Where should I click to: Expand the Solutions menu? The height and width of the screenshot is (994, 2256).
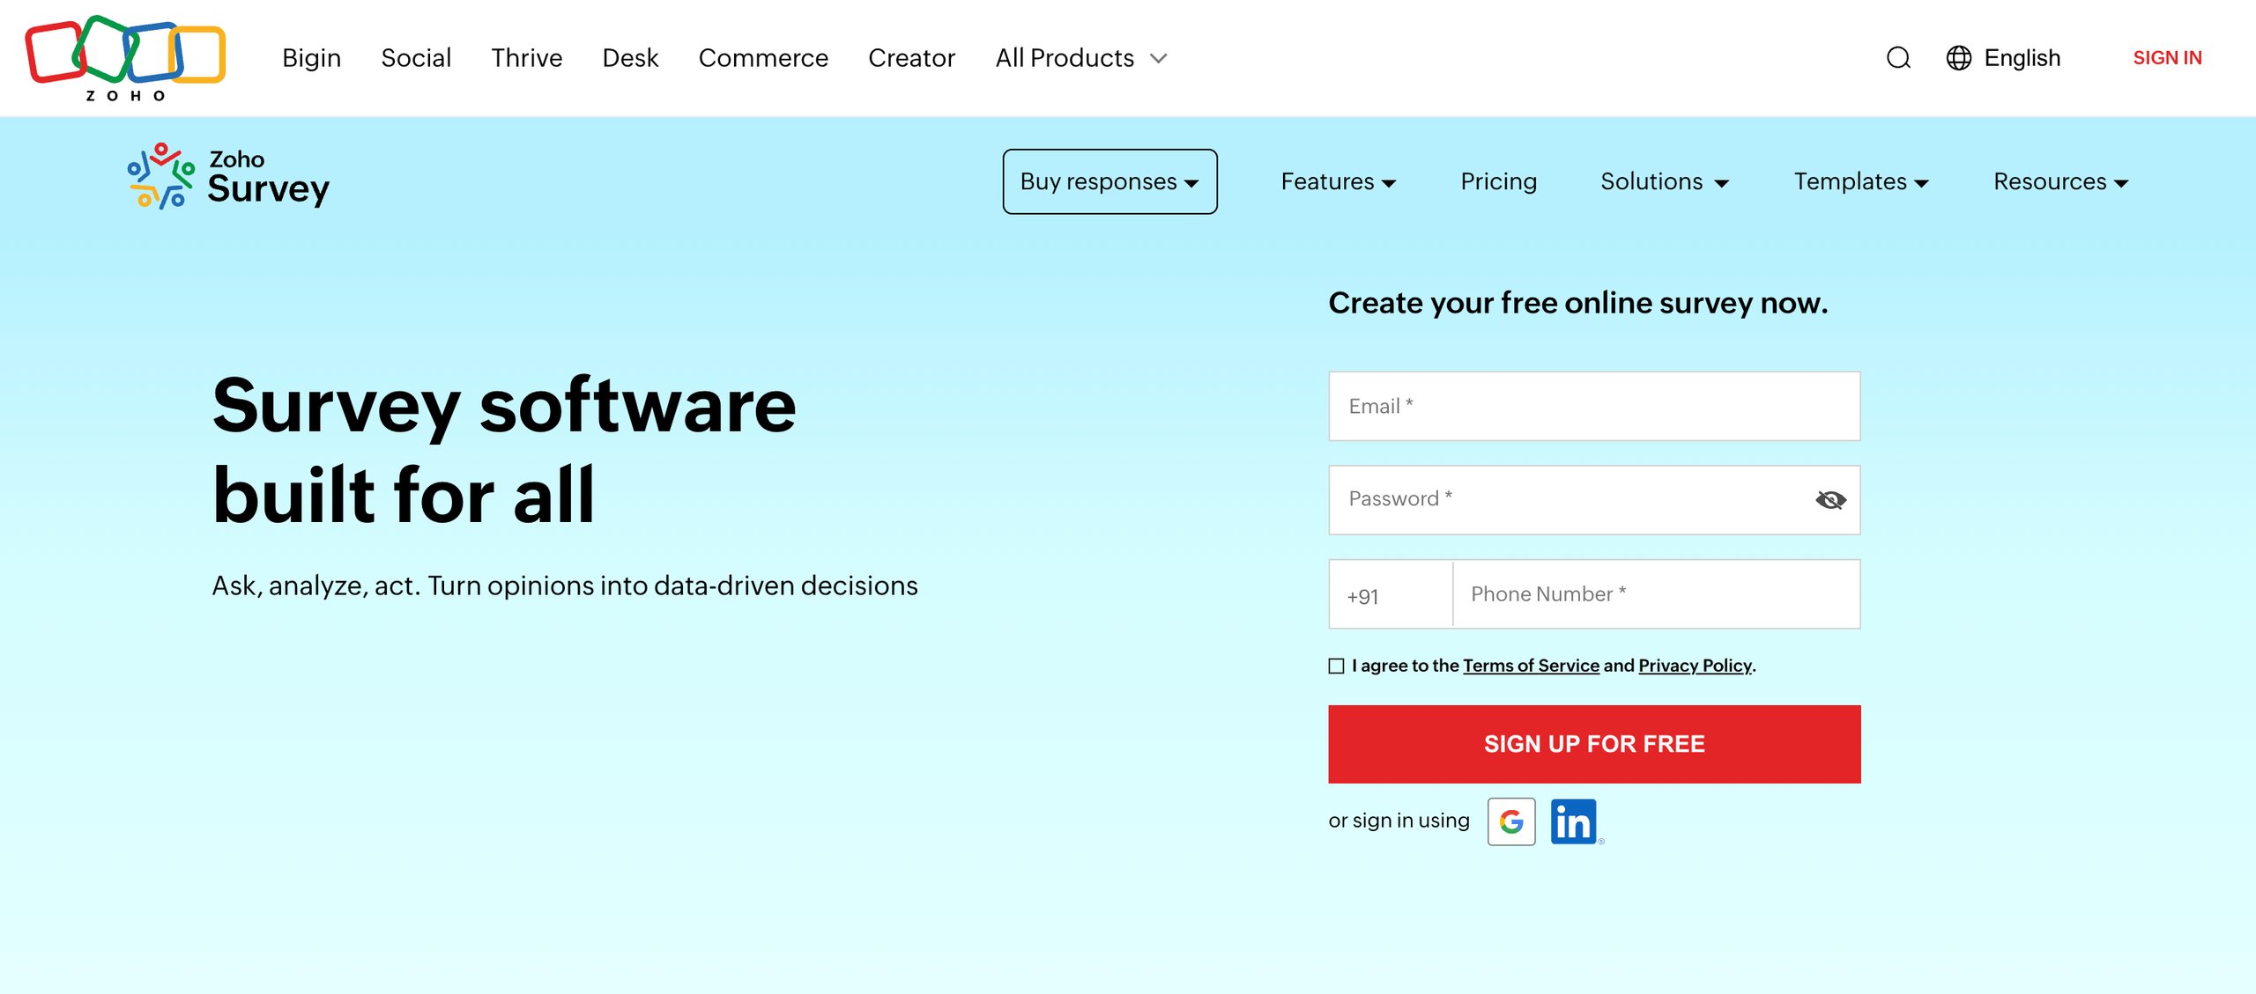click(x=1664, y=181)
